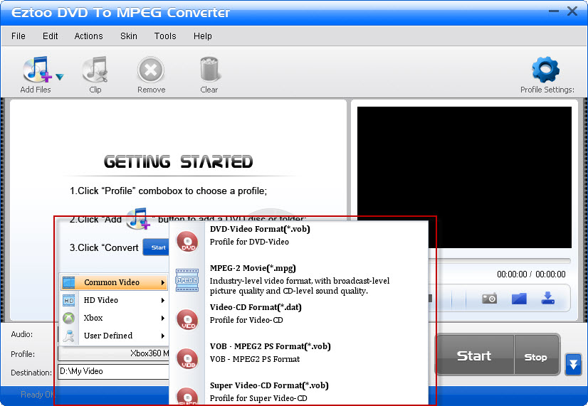
Task: Click the User Defined person icon
Action: [68, 336]
